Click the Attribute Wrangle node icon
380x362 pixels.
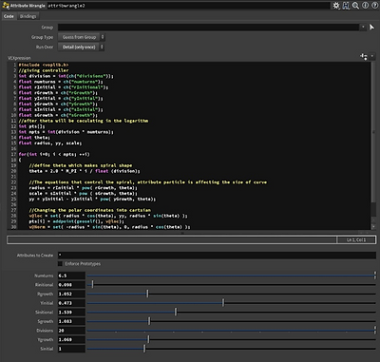pos(6,6)
